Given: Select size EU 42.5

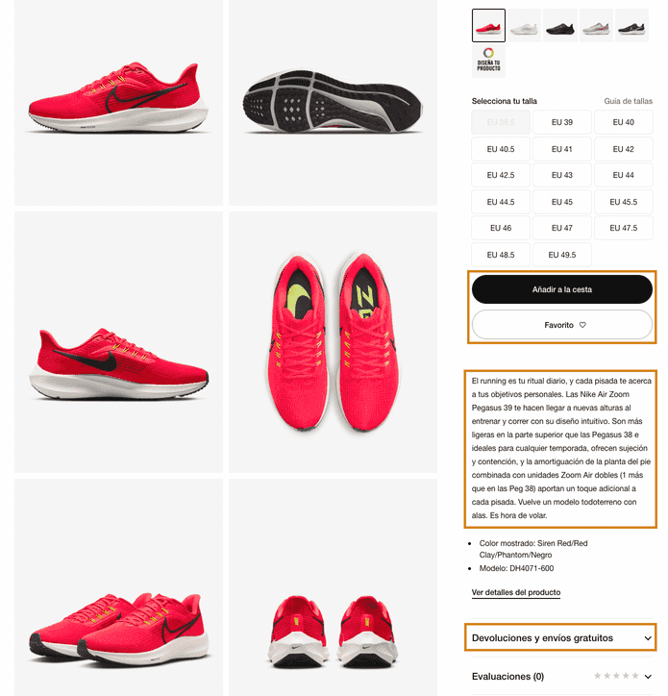Looking at the screenshot, I should pyautogui.click(x=501, y=175).
